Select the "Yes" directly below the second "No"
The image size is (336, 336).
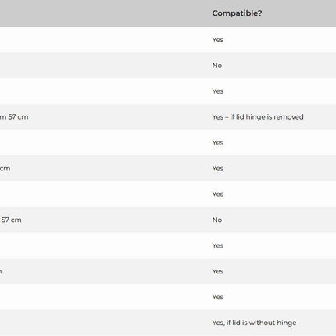point(218,245)
